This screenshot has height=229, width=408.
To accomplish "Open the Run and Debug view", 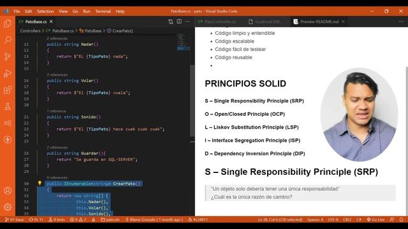I will coord(8,73).
